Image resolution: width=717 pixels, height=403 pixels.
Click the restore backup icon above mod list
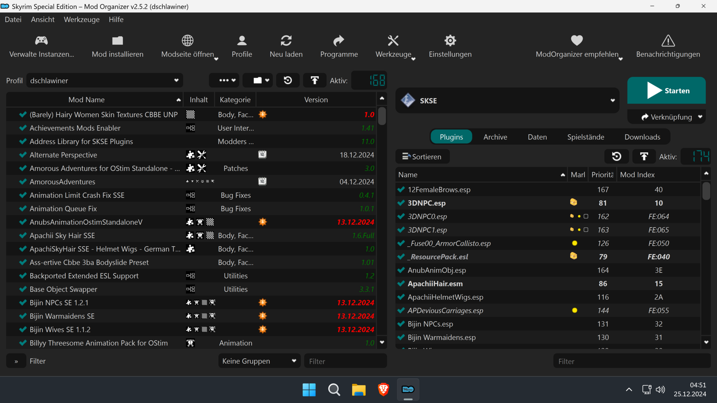coord(288,80)
